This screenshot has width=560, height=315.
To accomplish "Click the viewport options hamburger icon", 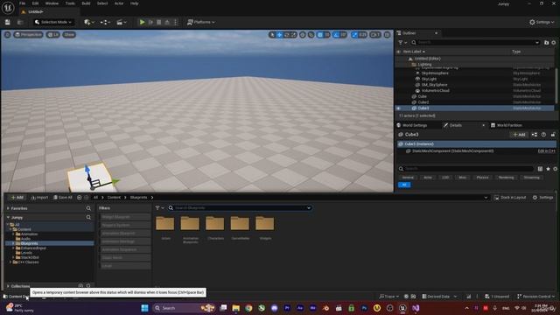I will (x=8, y=35).
